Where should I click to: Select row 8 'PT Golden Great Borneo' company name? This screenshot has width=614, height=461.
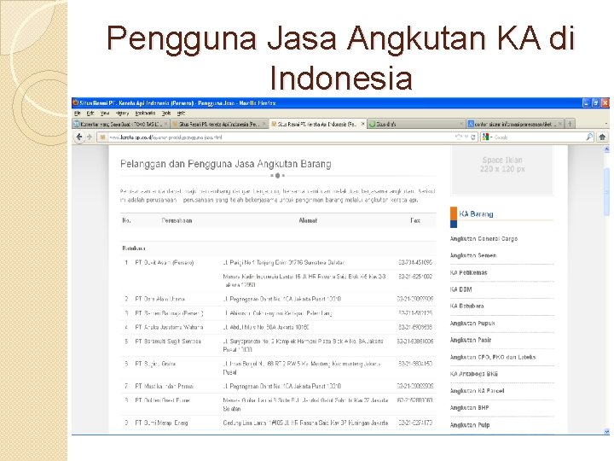coord(163,400)
